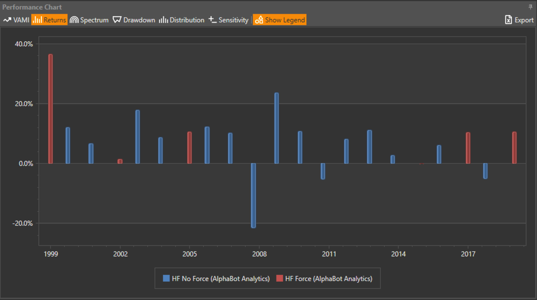
Task: Click the tallest blue bar after 2008
Action: click(x=277, y=128)
